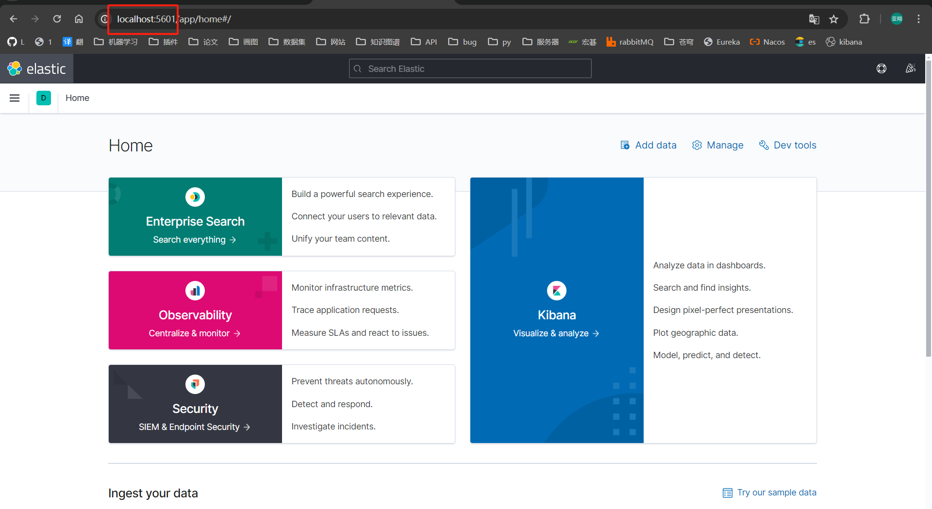The width and height of the screenshot is (932, 509).
Task: Click the Observability card title
Action: click(195, 315)
